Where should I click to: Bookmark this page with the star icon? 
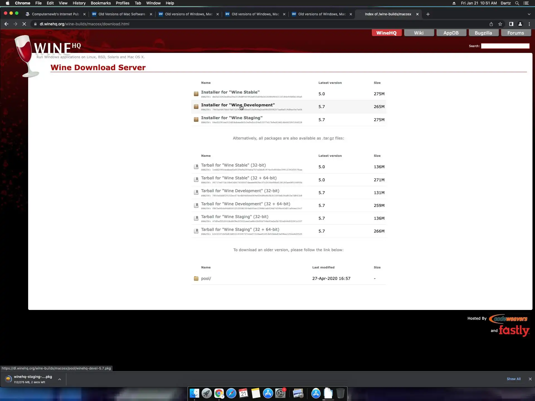(x=500, y=24)
